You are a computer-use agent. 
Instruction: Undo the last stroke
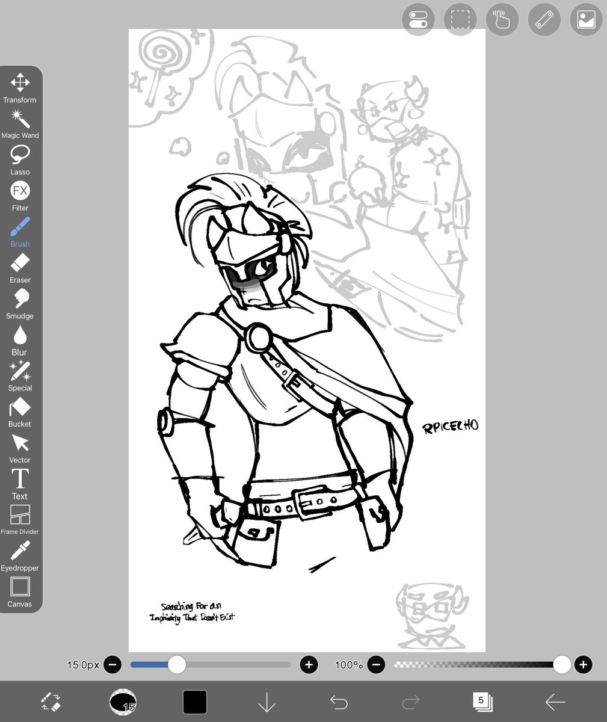pos(339,702)
